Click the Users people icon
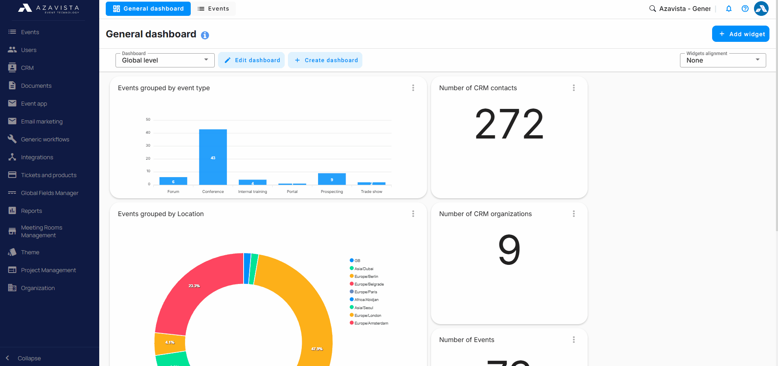Image resolution: width=778 pixels, height=366 pixels. 12,50
